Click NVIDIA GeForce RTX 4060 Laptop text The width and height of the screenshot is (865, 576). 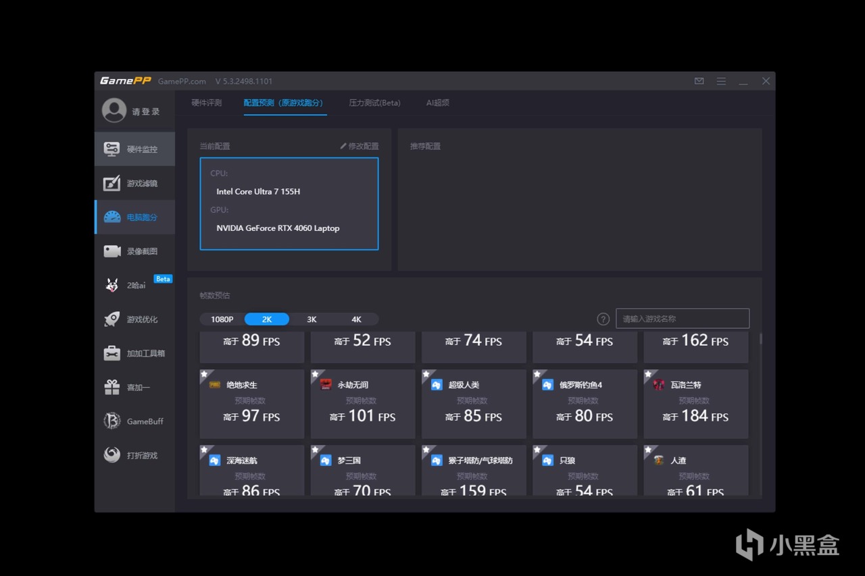(278, 228)
